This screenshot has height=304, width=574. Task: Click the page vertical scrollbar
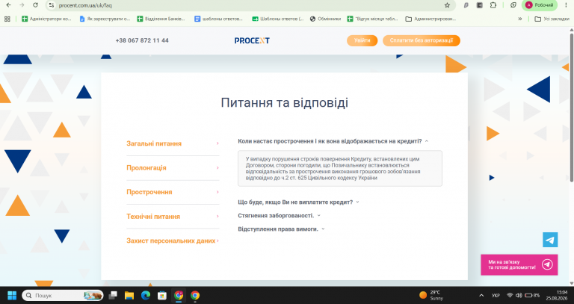571,106
